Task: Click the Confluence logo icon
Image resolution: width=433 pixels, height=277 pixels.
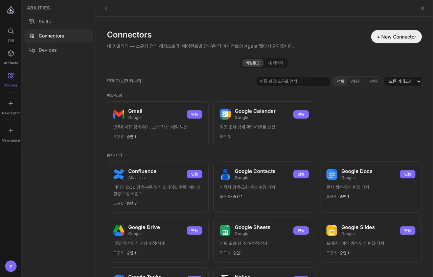Action: (x=119, y=174)
